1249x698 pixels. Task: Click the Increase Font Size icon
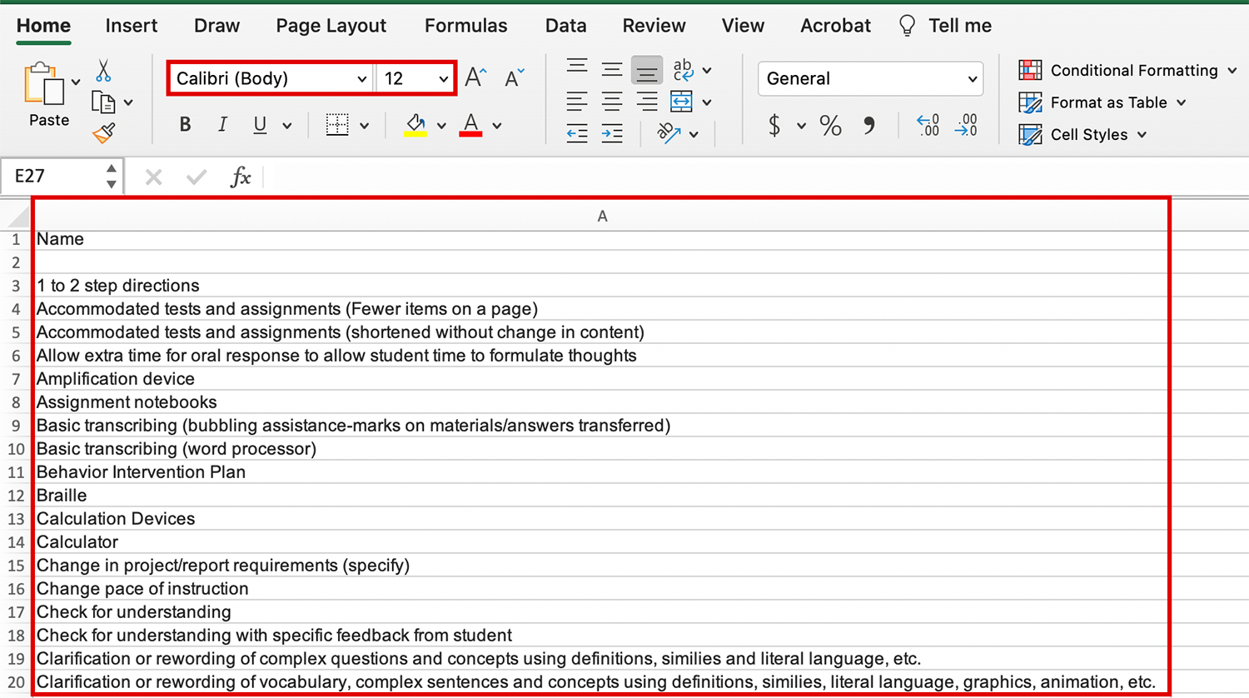click(475, 78)
